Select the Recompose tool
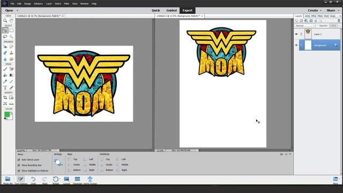This screenshot has width=343, height=193. (11, 98)
